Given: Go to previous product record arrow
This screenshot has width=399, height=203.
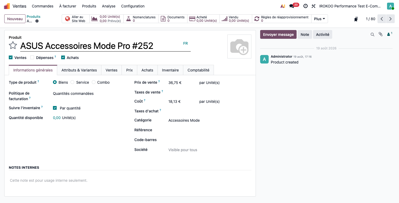Looking at the screenshot, I should coord(382,19).
